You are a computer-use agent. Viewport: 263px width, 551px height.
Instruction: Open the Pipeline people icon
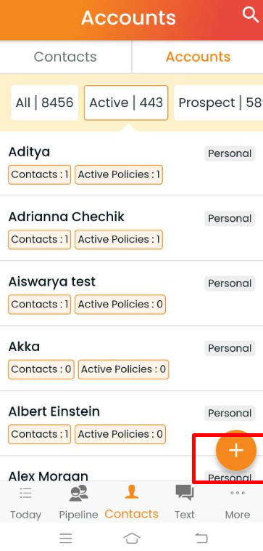tap(78, 493)
